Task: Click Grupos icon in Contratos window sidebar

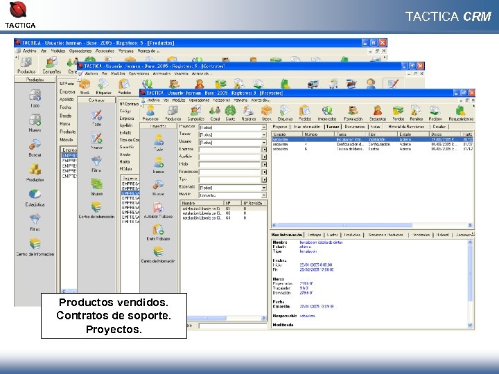Action: point(96,187)
